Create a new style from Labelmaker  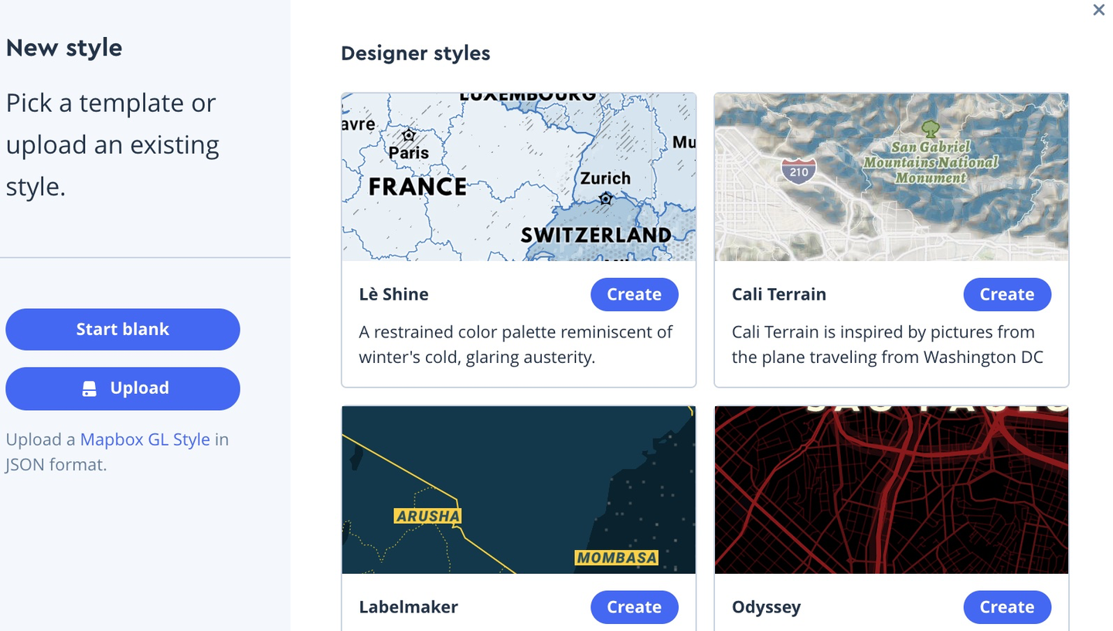coord(634,607)
